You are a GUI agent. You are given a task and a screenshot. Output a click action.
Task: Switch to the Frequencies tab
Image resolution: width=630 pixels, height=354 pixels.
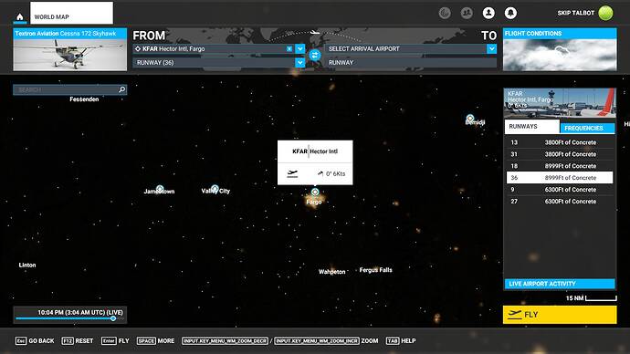tap(587, 128)
